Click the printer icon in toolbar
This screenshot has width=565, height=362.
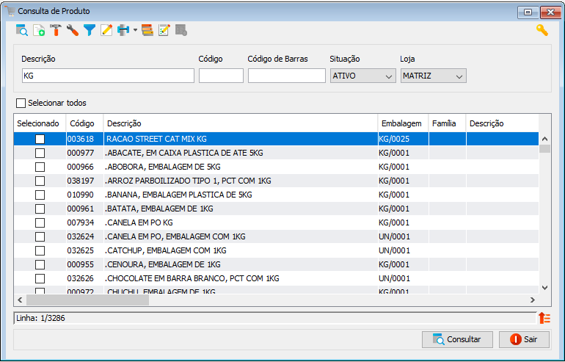pos(123,30)
